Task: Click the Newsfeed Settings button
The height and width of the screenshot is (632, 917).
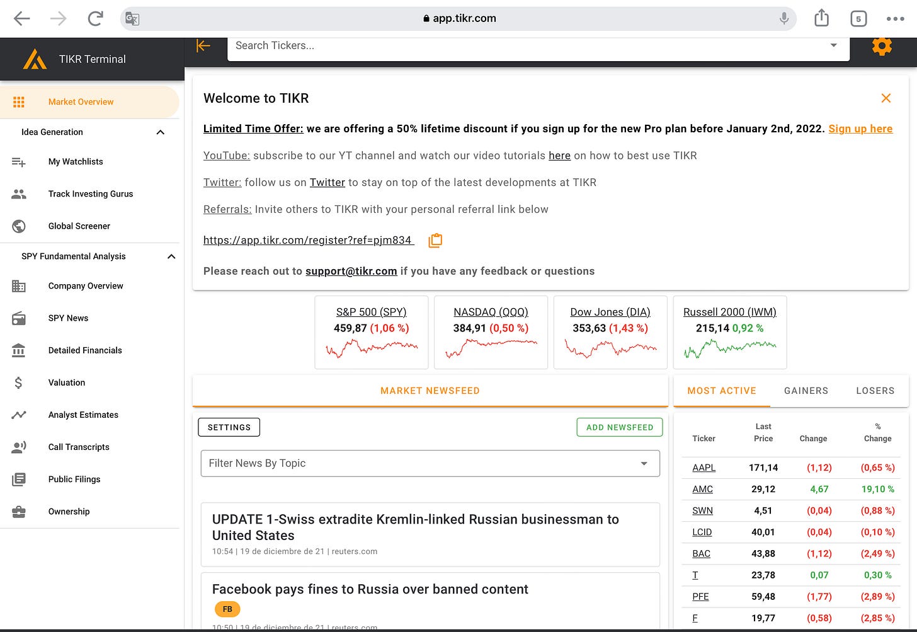Action: 229,427
